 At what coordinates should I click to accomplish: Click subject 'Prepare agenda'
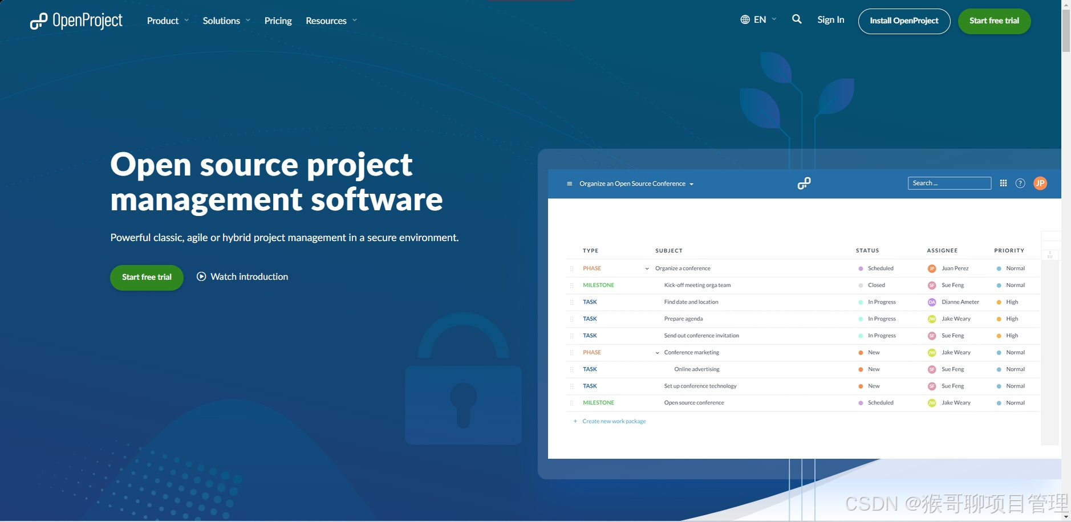(683, 319)
